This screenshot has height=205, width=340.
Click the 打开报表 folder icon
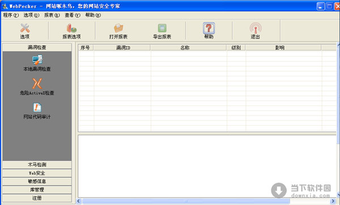pyautogui.click(x=118, y=28)
